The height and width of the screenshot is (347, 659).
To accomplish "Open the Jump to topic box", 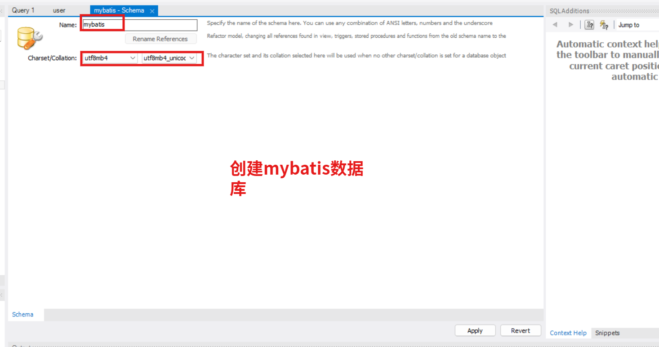I will (637, 25).
